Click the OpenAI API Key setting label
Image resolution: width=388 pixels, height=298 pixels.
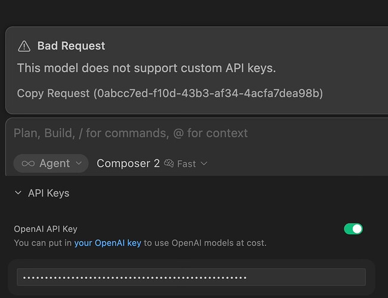[x=45, y=229]
